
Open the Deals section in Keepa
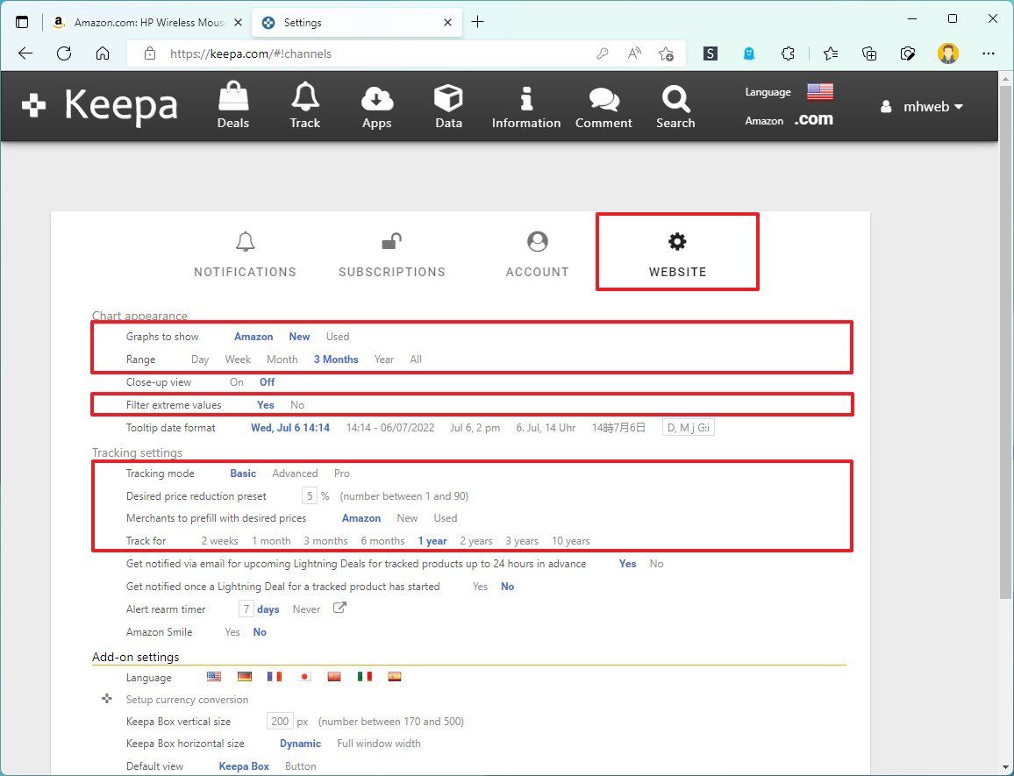[x=232, y=105]
